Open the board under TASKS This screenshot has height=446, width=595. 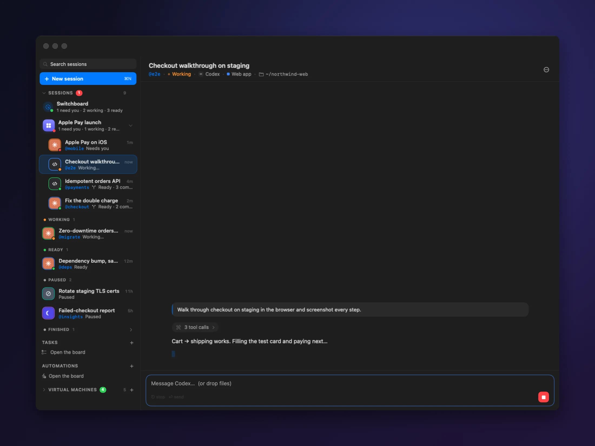pos(68,352)
